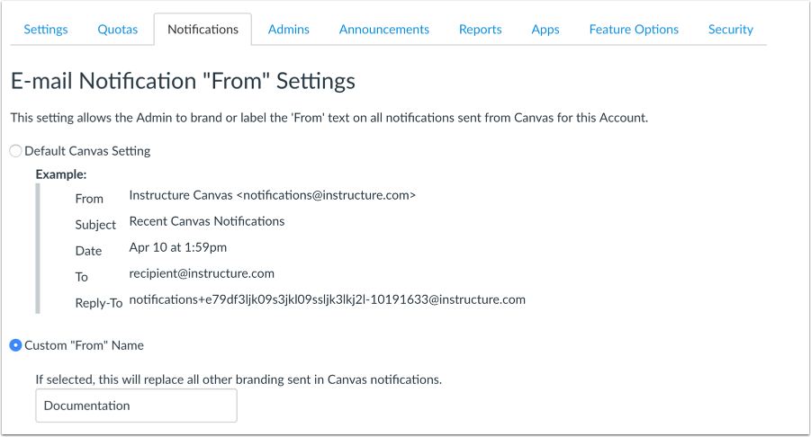The height and width of the screenshot is (437, 811).
Task: Click the Subject field label
Action: (95, 225)
